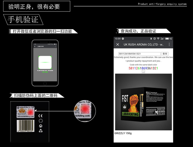
Task: Click the 手机验证 heading
Action: 23,20
